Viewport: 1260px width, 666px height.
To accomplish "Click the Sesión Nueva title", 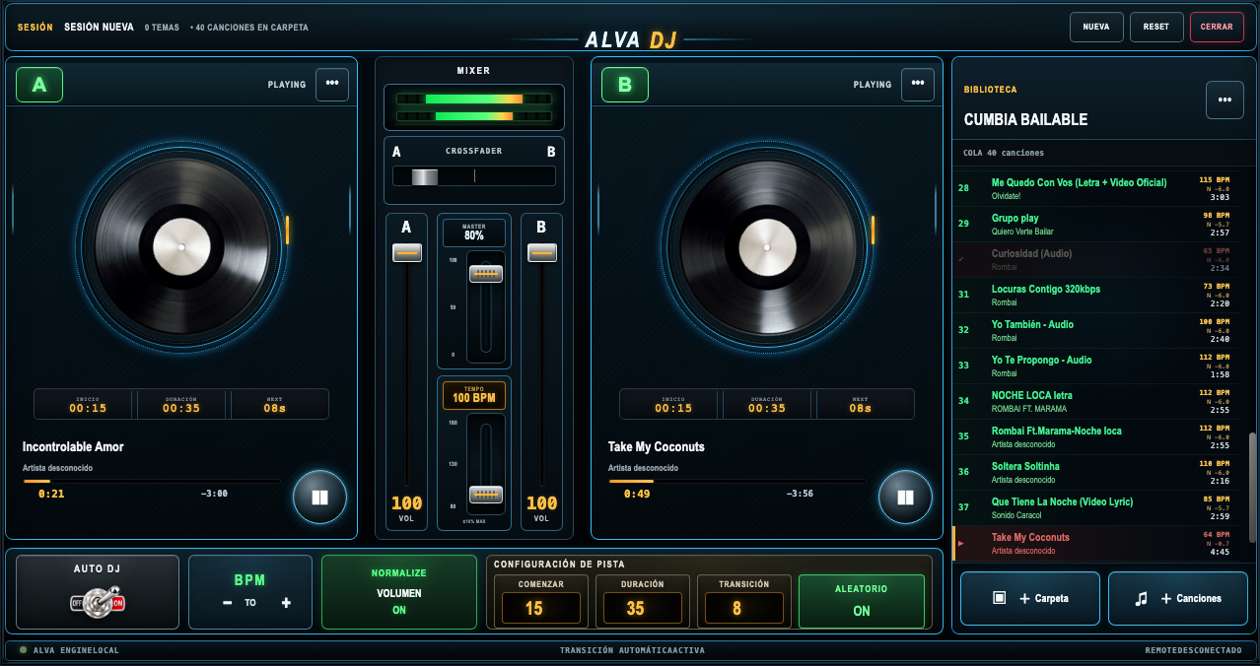I will 99,28.
